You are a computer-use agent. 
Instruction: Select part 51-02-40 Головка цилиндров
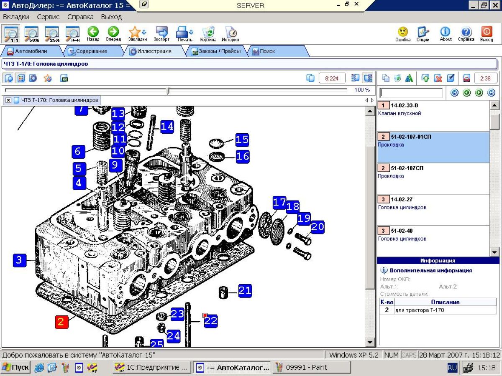tap(433, 241)
